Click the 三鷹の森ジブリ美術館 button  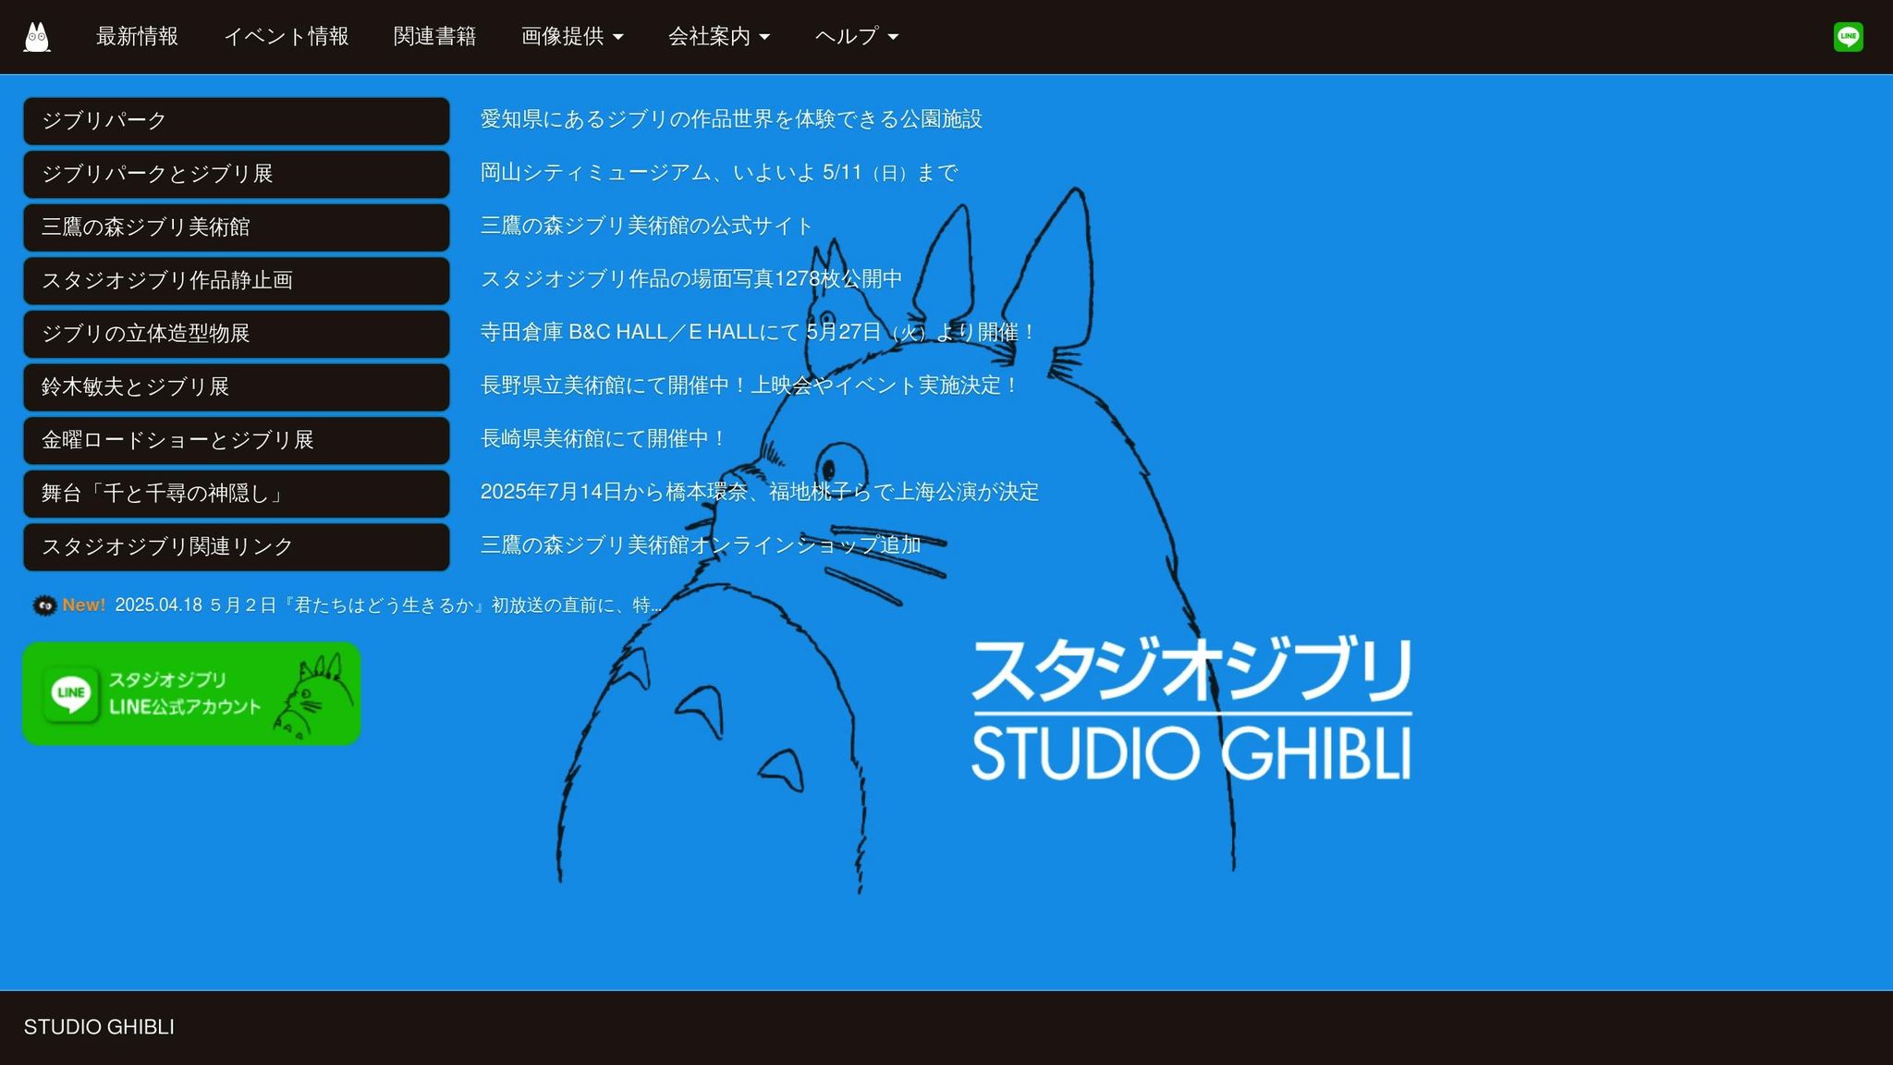tap(237, 227)
